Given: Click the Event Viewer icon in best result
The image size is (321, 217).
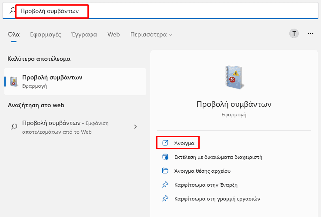Looking at the screenshot, I should point(14,81).
